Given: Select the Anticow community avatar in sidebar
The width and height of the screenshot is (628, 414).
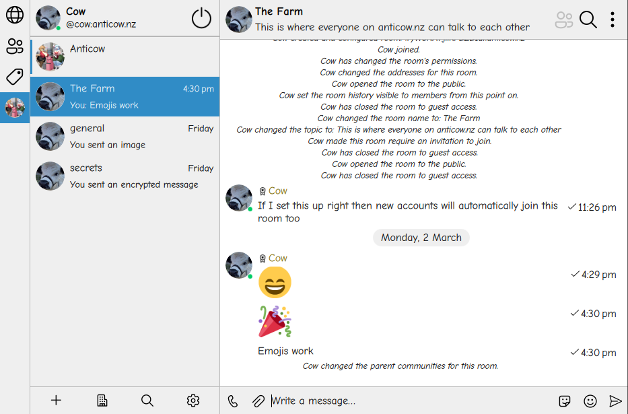Looking at the screenshot, I should click(x=15, y=107).
